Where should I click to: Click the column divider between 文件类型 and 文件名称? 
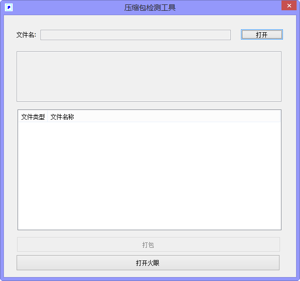[x=47, y=117]
